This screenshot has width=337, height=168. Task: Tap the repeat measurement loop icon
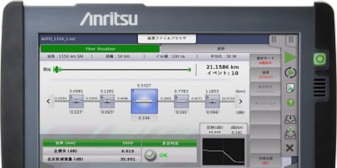(x=290, y=73)
